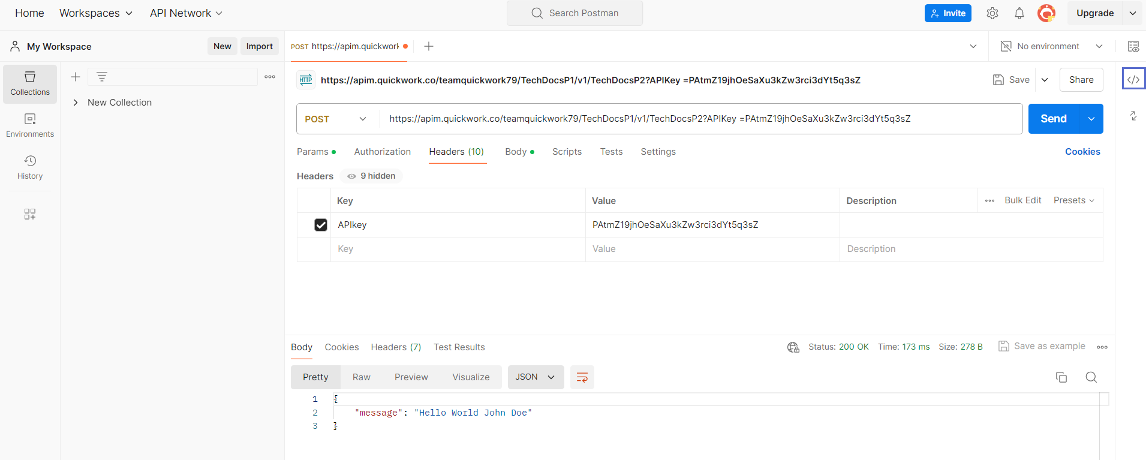
Task: Click the empty header Key field
Action: [x=458, y=249]
